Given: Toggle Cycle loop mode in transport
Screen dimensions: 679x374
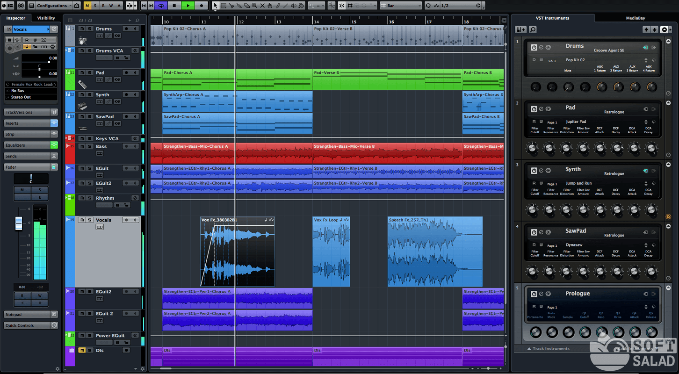Looking at the screenshot, I should point(161,6).
